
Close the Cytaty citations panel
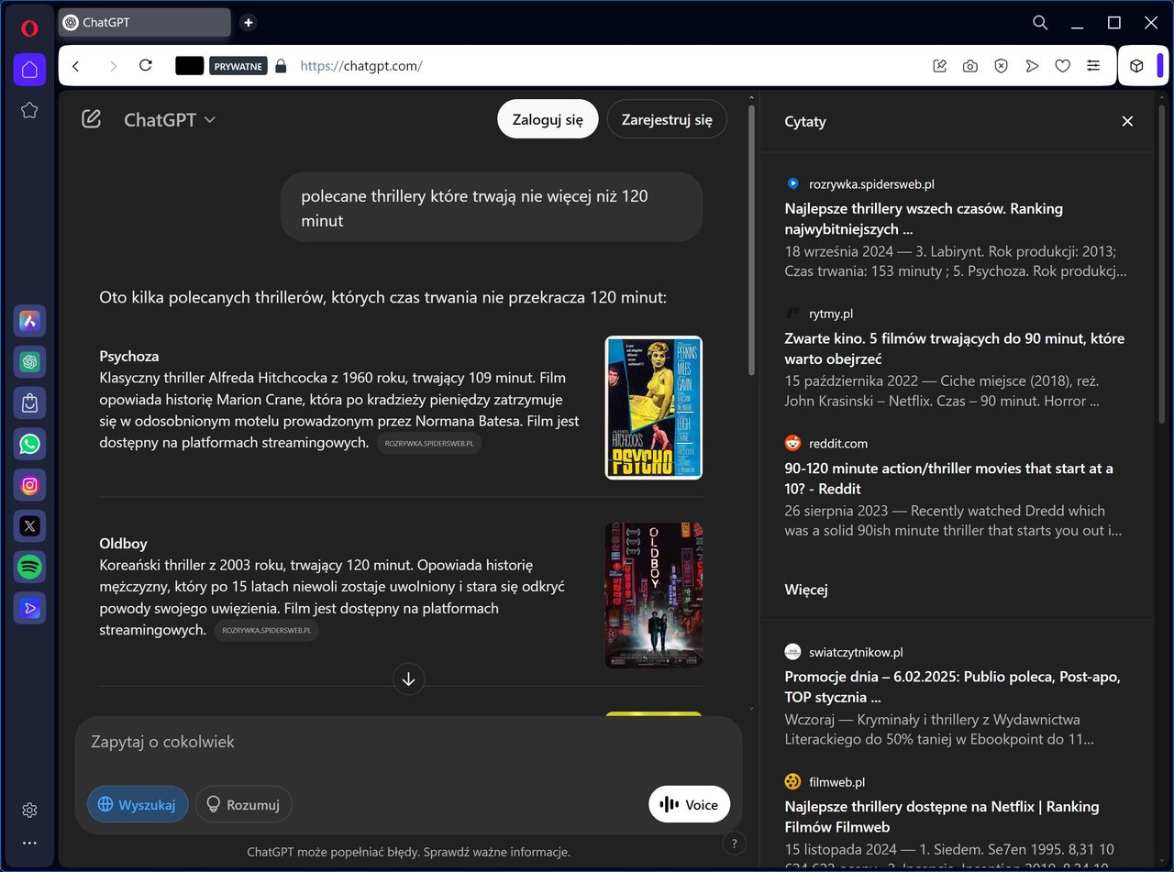click(1127, 121)
